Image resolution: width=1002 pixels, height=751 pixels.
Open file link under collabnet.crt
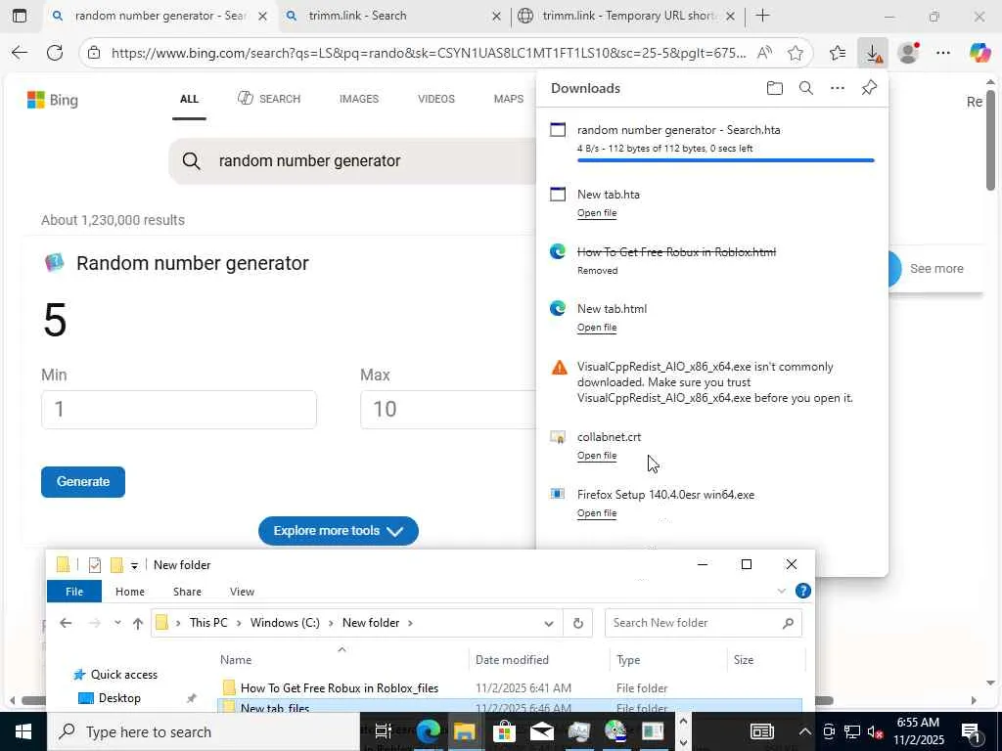click(597, 456)
